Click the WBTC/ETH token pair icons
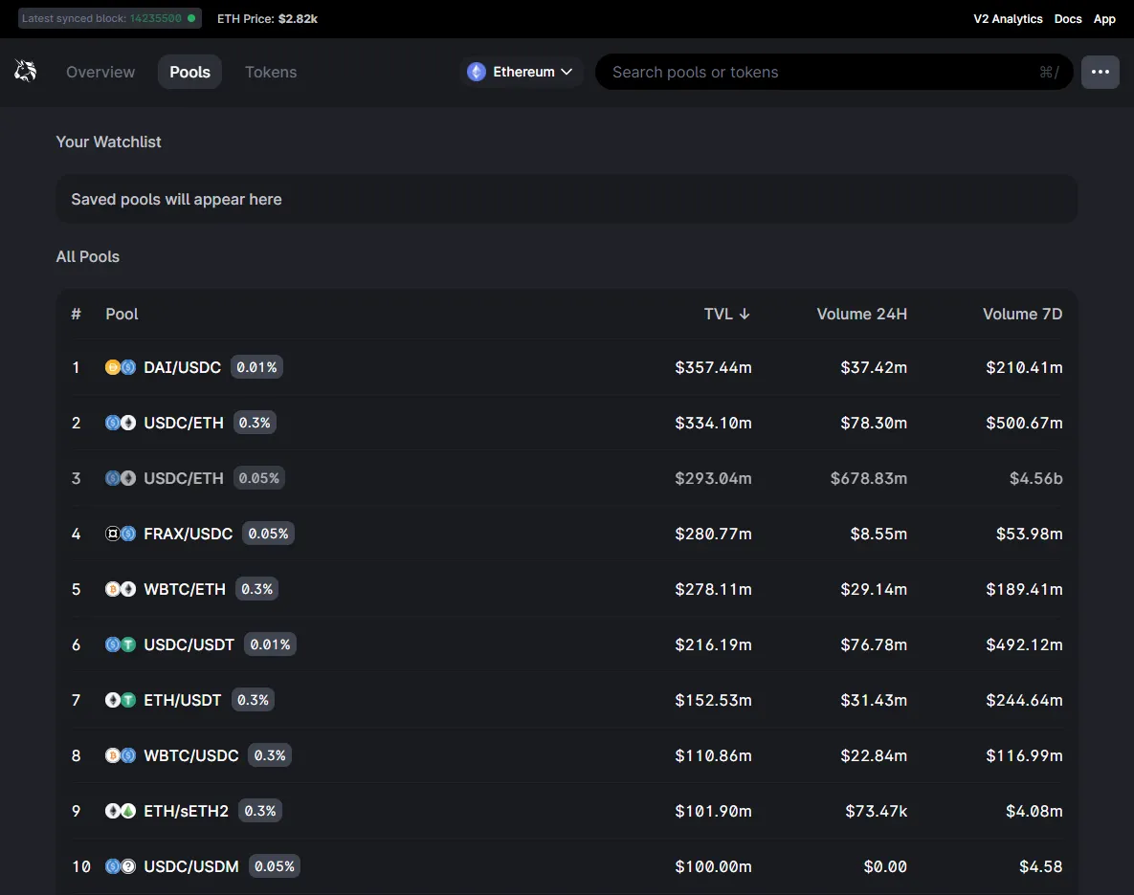Screen dimensions: 1134x895 point(120,589)
